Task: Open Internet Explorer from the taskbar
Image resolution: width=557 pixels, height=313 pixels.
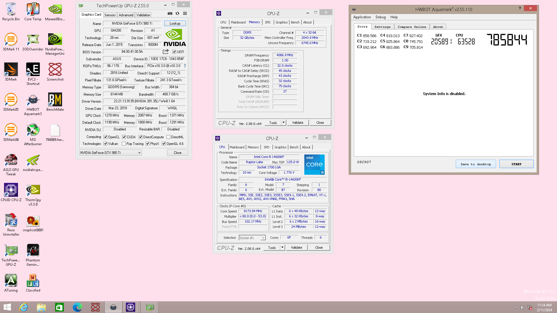Action: point(23,307)
